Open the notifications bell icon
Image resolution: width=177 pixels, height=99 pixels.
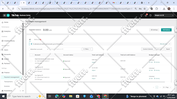pyautogui.click(x=146, y=15)
